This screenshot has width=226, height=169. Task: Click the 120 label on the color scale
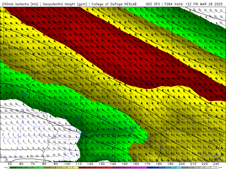90,164
